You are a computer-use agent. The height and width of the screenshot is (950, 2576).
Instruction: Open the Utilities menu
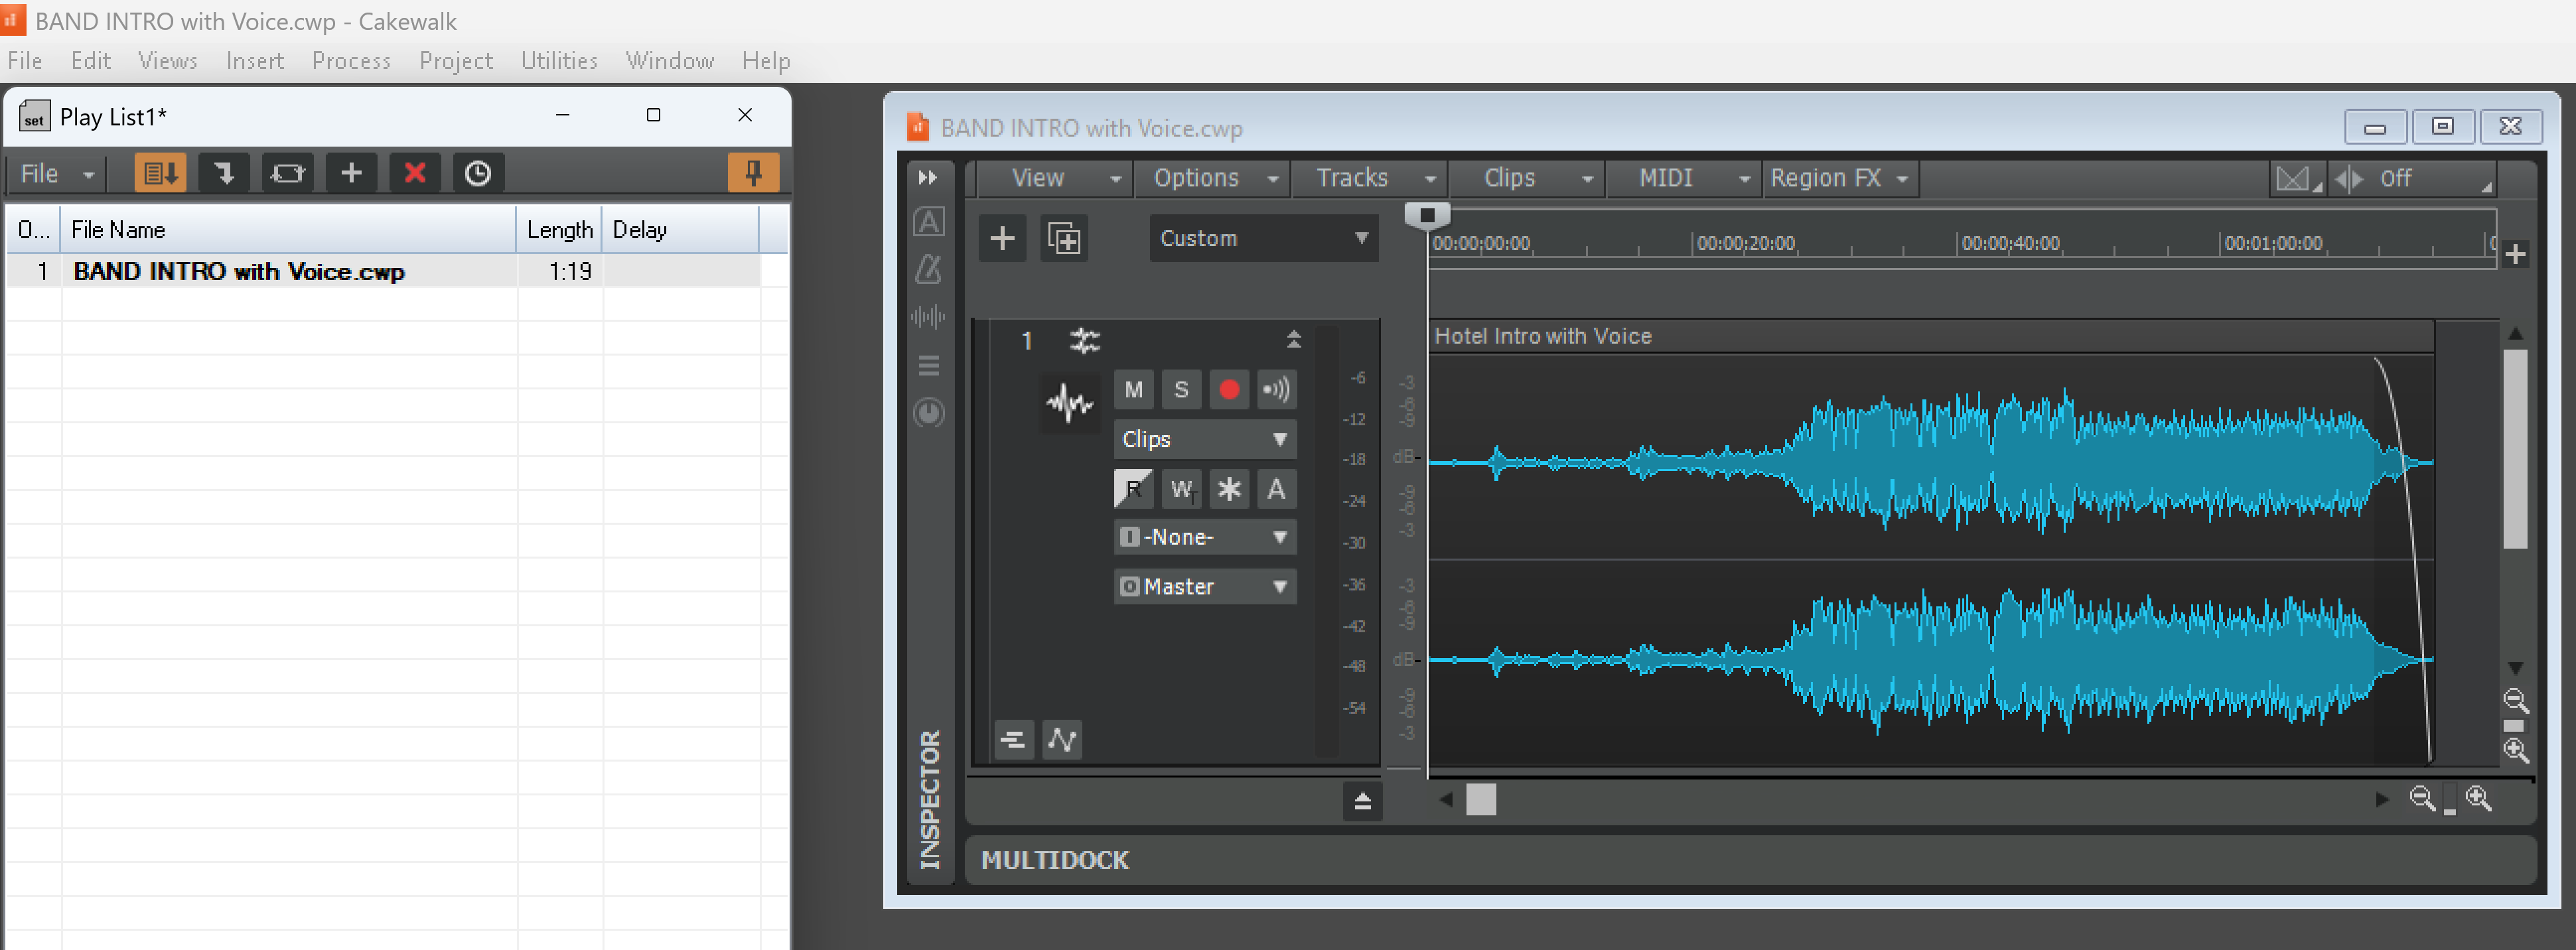[x=559, y=61]
